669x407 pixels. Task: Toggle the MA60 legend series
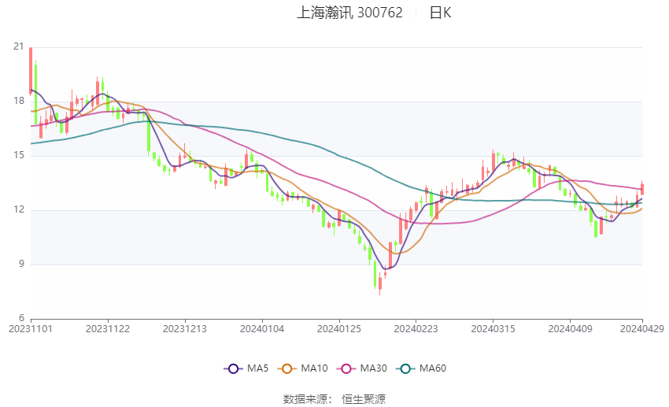click(x=421, y=368)
